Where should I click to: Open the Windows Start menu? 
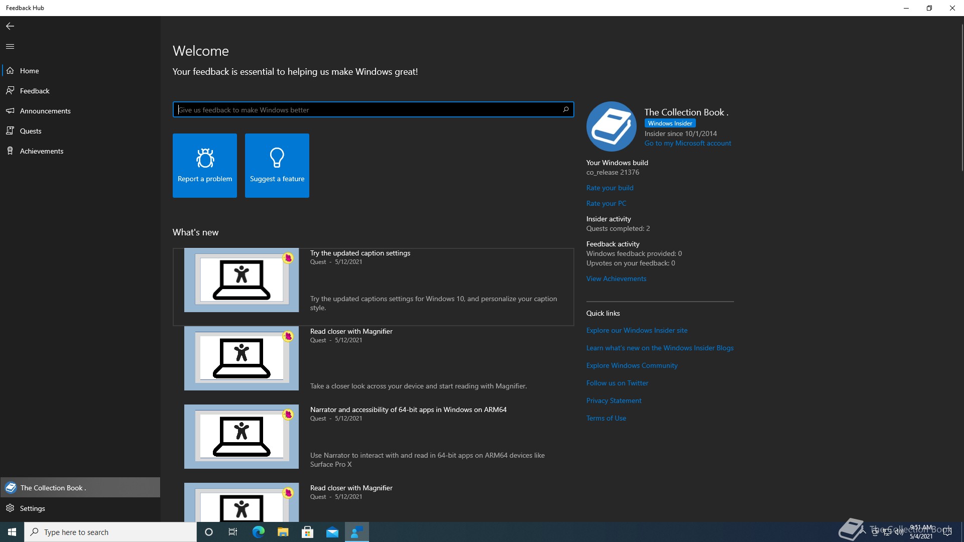(12, 532)
